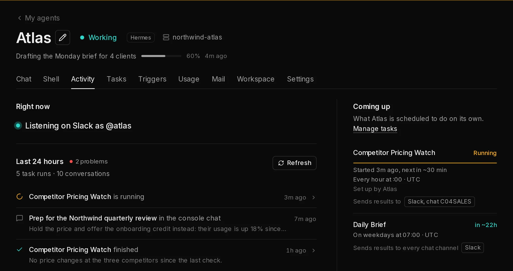
Task: Click the Daily Brief task title
Action: pos(369,224)
